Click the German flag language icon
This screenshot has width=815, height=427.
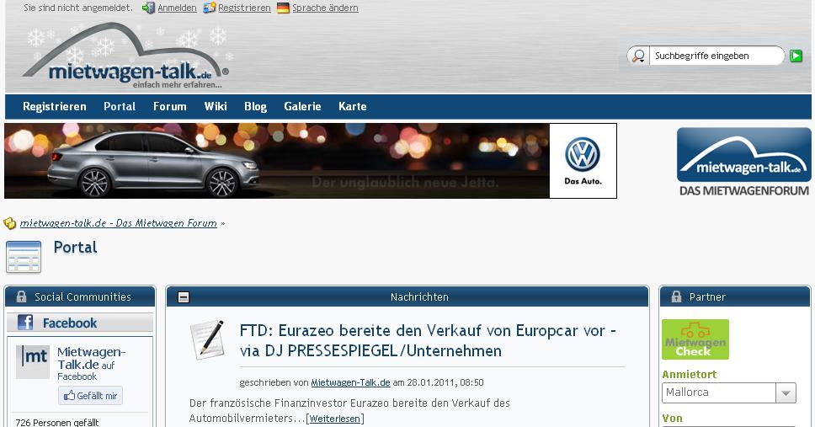point(283,8)
